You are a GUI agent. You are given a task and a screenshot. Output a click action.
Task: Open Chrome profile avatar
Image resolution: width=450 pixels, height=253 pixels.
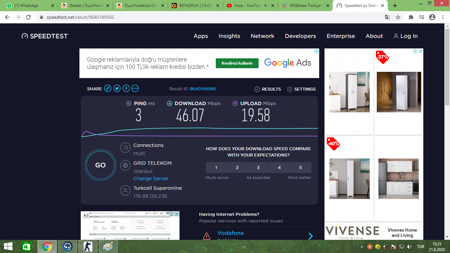[432, 17]
